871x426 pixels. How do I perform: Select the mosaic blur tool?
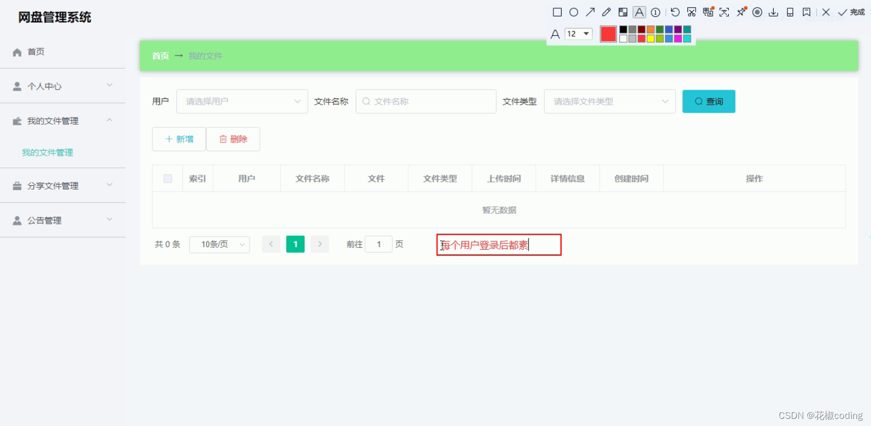click(623, 12)
